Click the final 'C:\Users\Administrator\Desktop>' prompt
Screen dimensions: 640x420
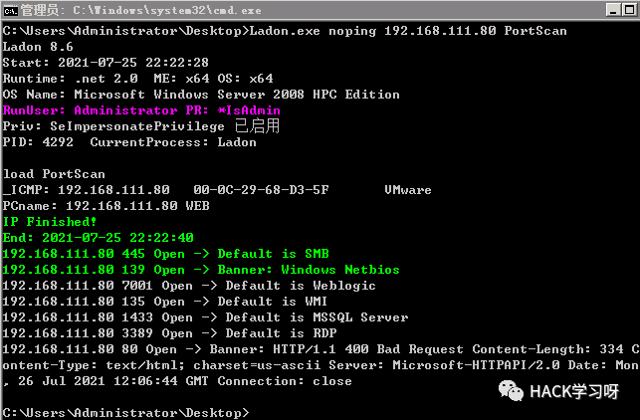[x=125, y=413]
